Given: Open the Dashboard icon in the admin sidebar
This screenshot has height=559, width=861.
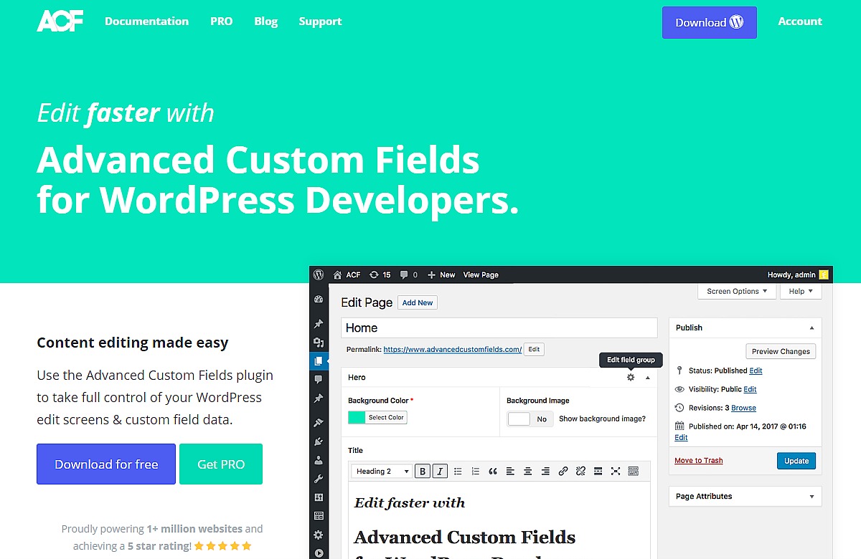Looking at the screenshot, I should pos(319,300).
